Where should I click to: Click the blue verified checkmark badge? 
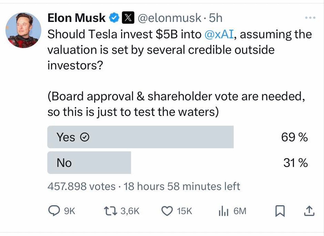(114, 18)
